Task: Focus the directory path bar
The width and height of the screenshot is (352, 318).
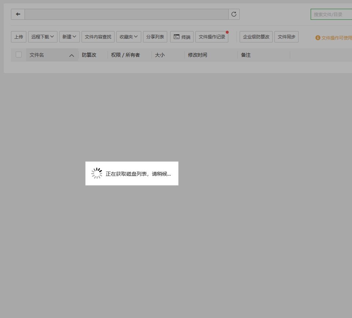Action: click(127, 14)
